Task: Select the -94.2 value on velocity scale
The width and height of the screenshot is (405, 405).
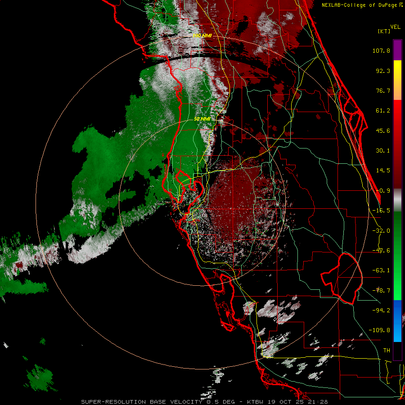Action: [381, 310]
